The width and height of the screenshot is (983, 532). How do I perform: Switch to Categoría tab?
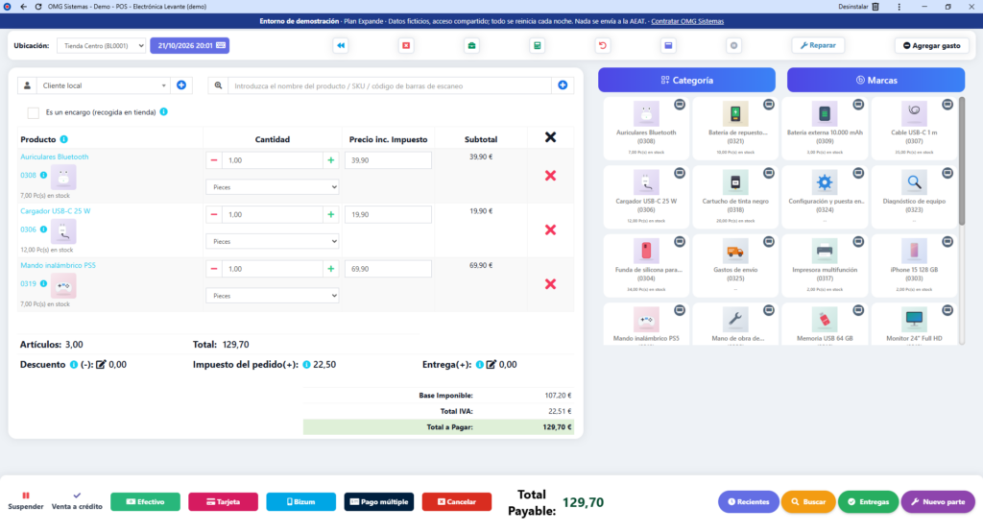[x=686, y=81]
